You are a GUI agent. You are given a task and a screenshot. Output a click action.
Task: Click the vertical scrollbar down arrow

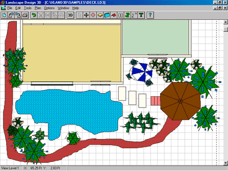coord(226,163)
